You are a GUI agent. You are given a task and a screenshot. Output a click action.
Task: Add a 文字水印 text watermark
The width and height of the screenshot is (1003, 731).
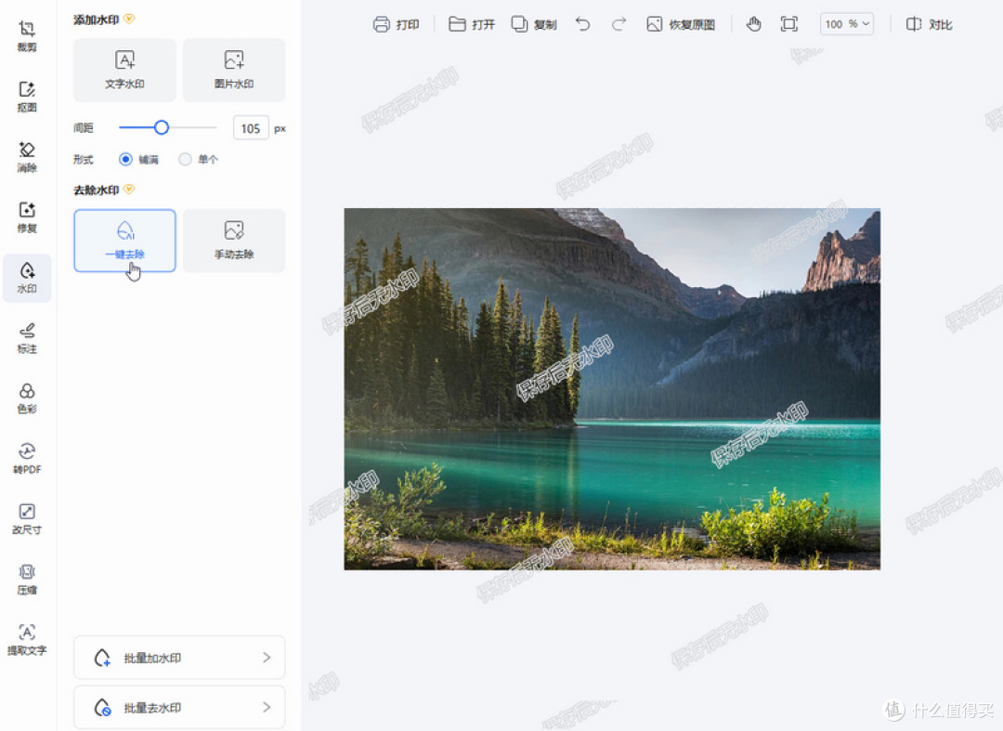click(x=124, y=70)
